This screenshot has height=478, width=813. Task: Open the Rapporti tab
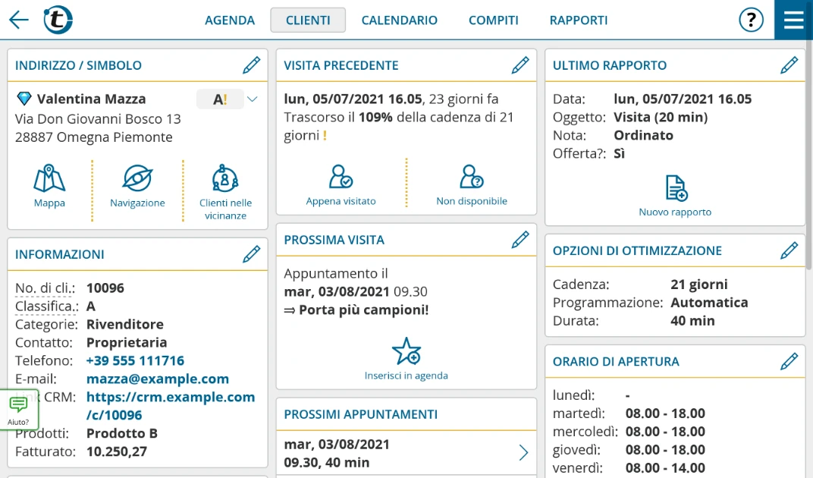578,20
